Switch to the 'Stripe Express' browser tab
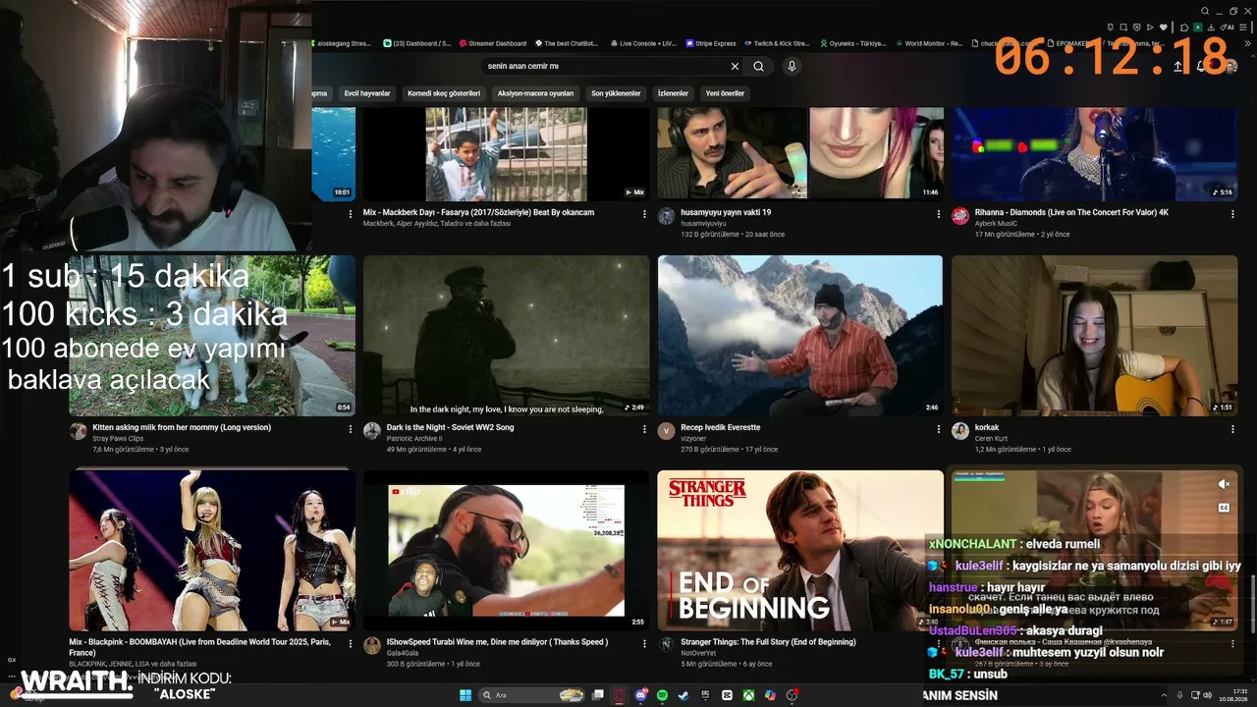Viewport: 1257px width, 707px height. 711,43
